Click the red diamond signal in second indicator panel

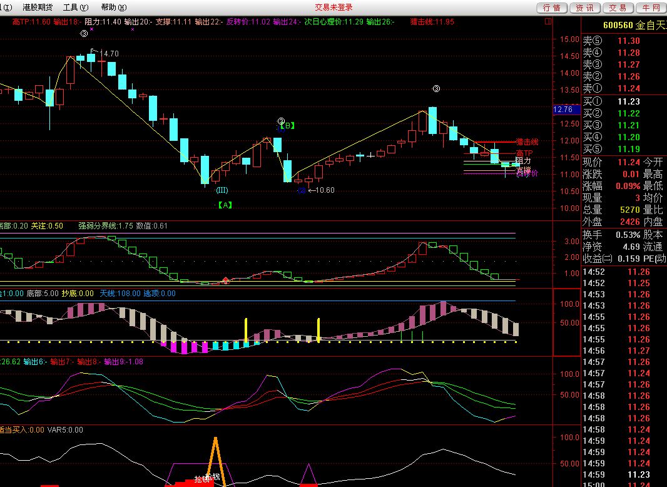point(226,280)
